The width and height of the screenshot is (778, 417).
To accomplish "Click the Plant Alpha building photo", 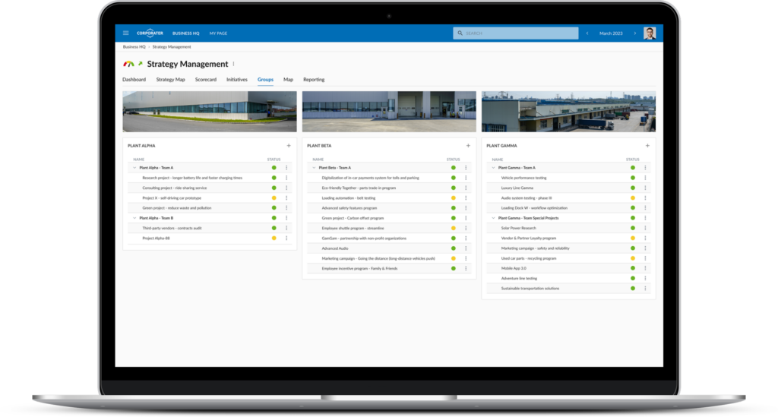I will click(x=210, y=112).
